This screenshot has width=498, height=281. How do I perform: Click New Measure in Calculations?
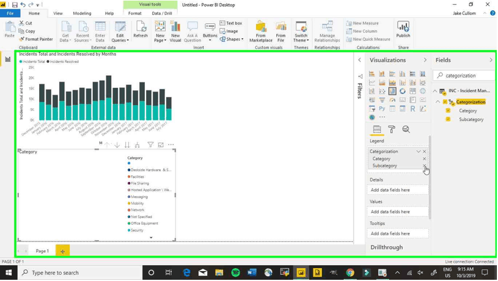pos(362,23)
